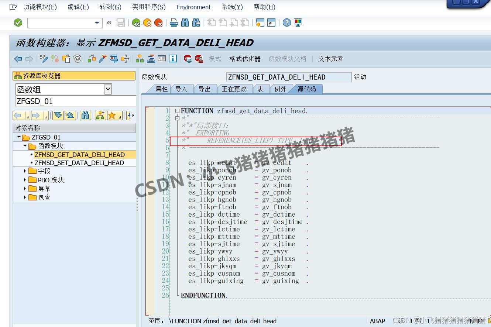Click the green Enter checkmark icon
Viewport: 491px width, 327px height.
tap(18, 23)
